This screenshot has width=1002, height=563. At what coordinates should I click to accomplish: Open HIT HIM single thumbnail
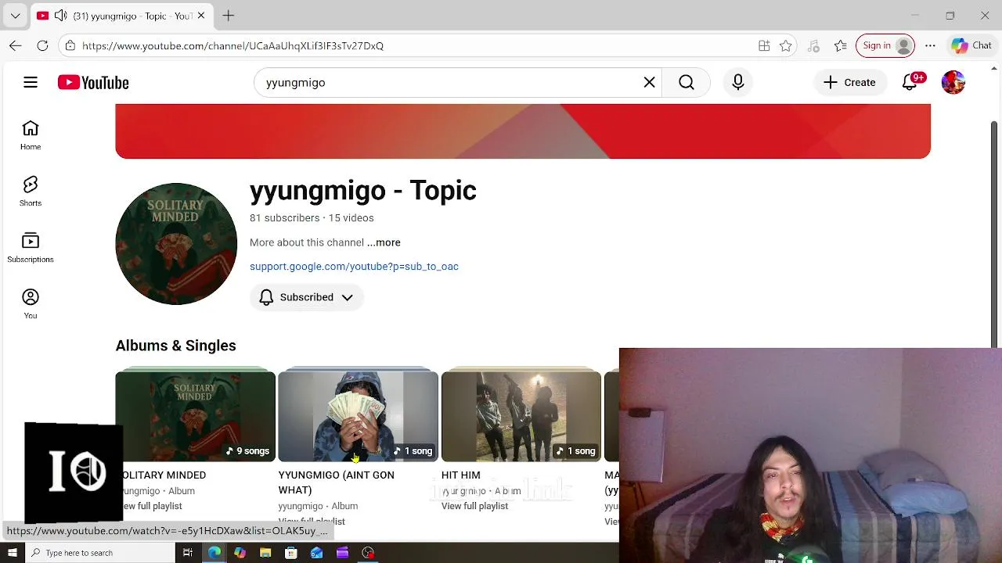[x=521, y=416]
